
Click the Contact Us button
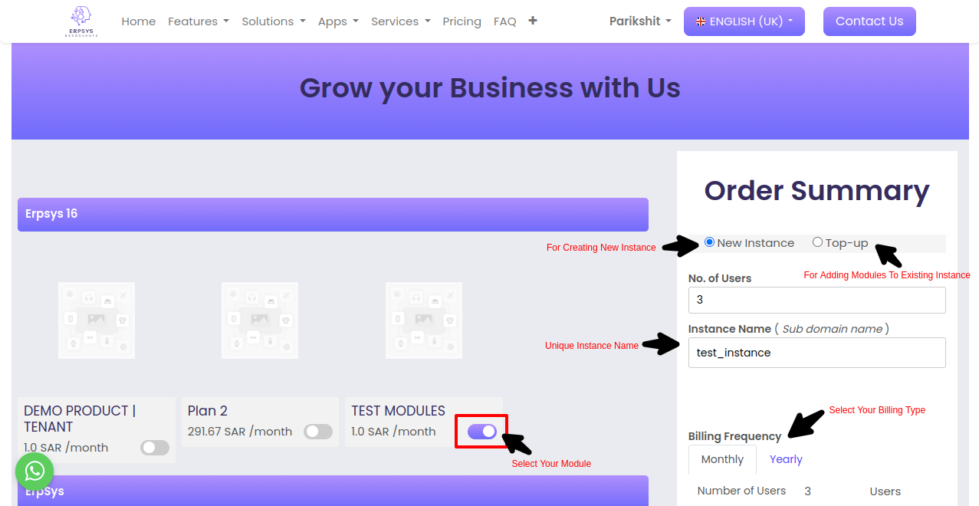pos(869,21)
